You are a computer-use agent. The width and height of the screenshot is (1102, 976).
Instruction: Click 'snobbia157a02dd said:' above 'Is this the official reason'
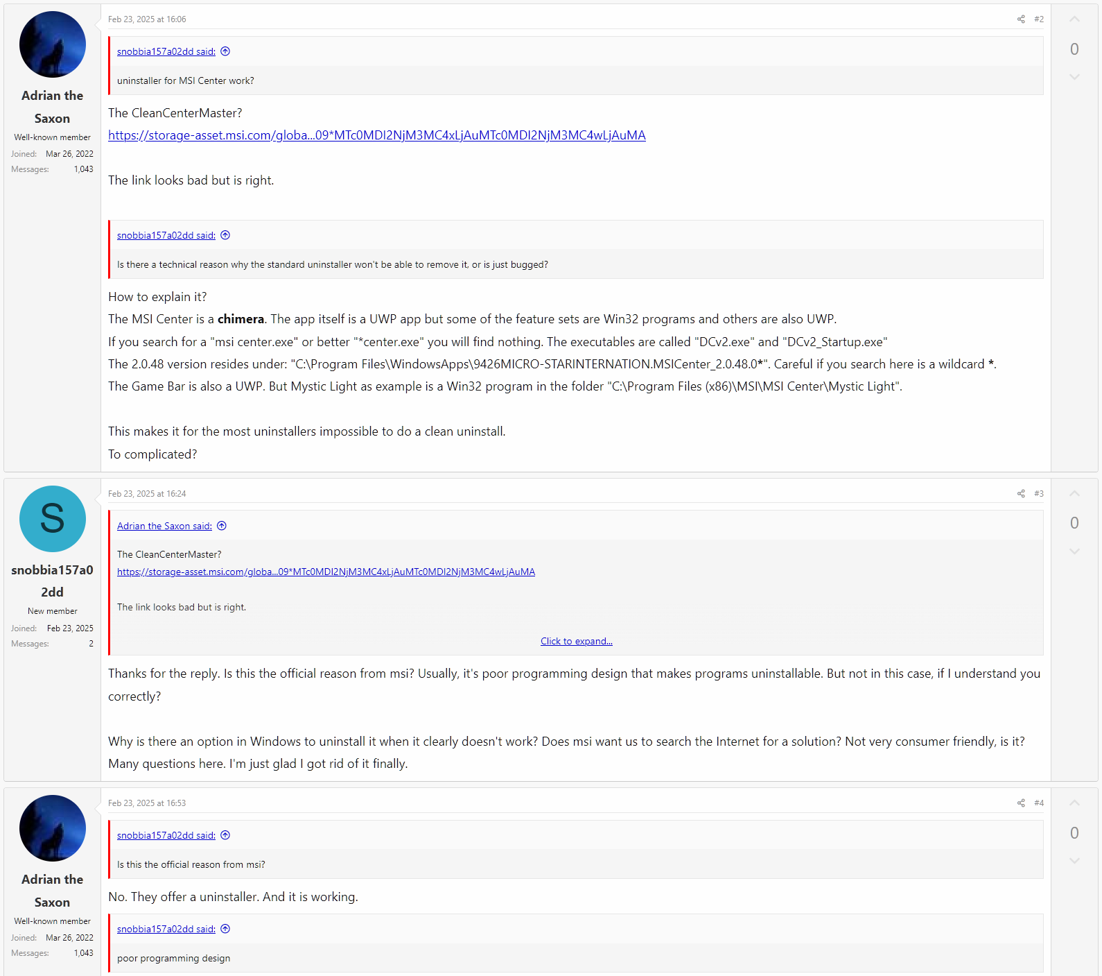[166, 835]
